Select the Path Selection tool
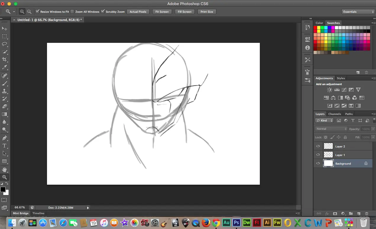 5,153
